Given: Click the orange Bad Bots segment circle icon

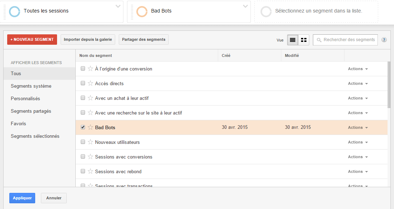Looking at the screenshot, I should [x=142, y=11].
